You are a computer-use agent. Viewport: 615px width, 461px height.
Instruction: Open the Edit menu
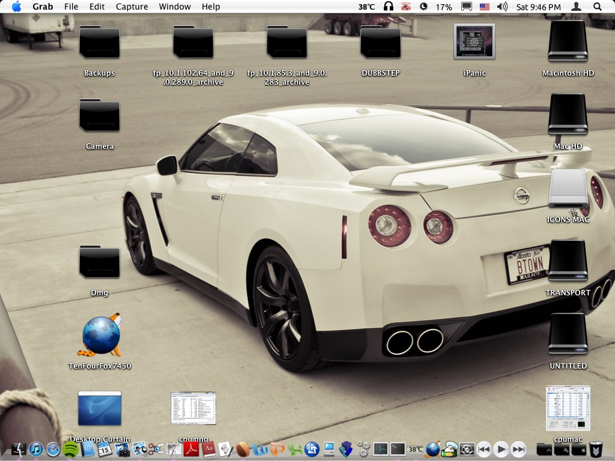[97, 7]
